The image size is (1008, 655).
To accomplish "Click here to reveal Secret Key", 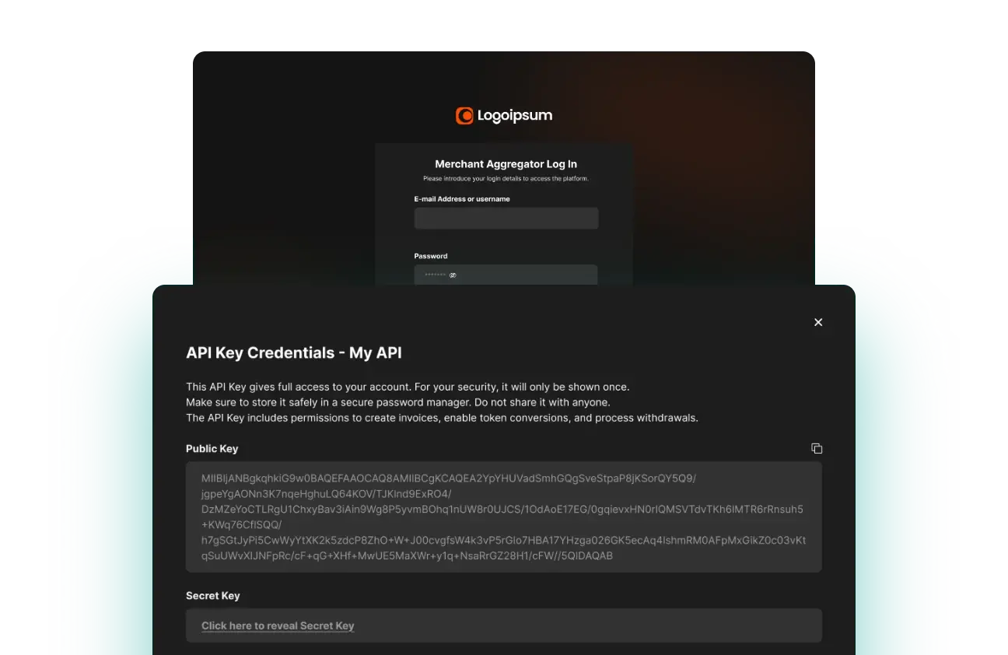I will 278,625.
